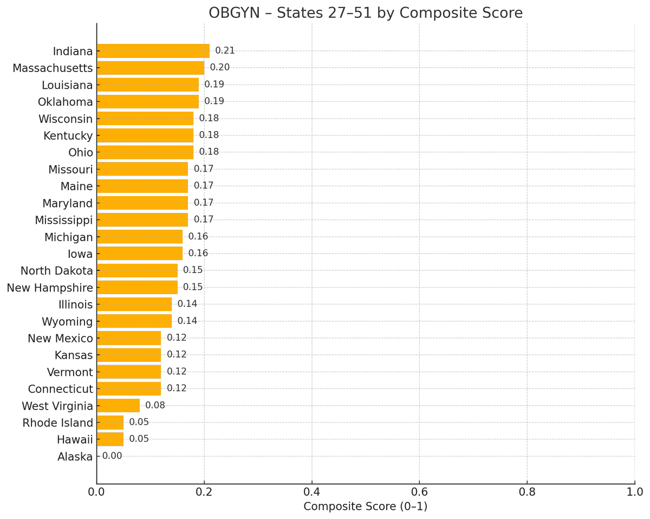Image resolution: width=650 pixels, height=519 pixels.
Task: Pick the 0.15 value beside North Dakota's bar
Action: click(x=193, y=270)
